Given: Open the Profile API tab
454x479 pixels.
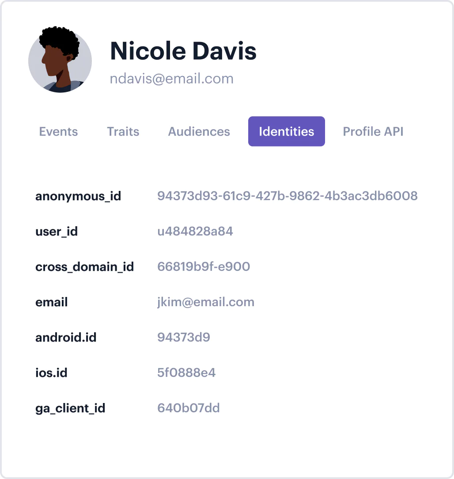Looking at the screenshot, I should [373, 132].
